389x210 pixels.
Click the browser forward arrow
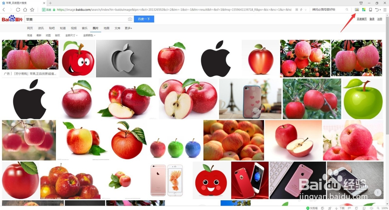point(11,10)
